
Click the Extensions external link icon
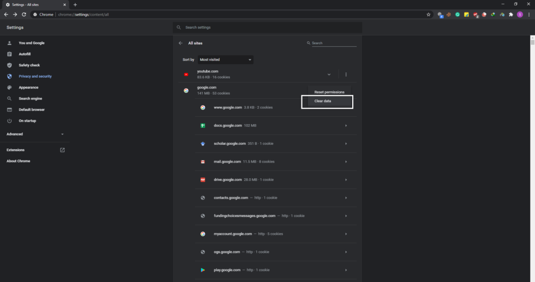pos(63,150)
